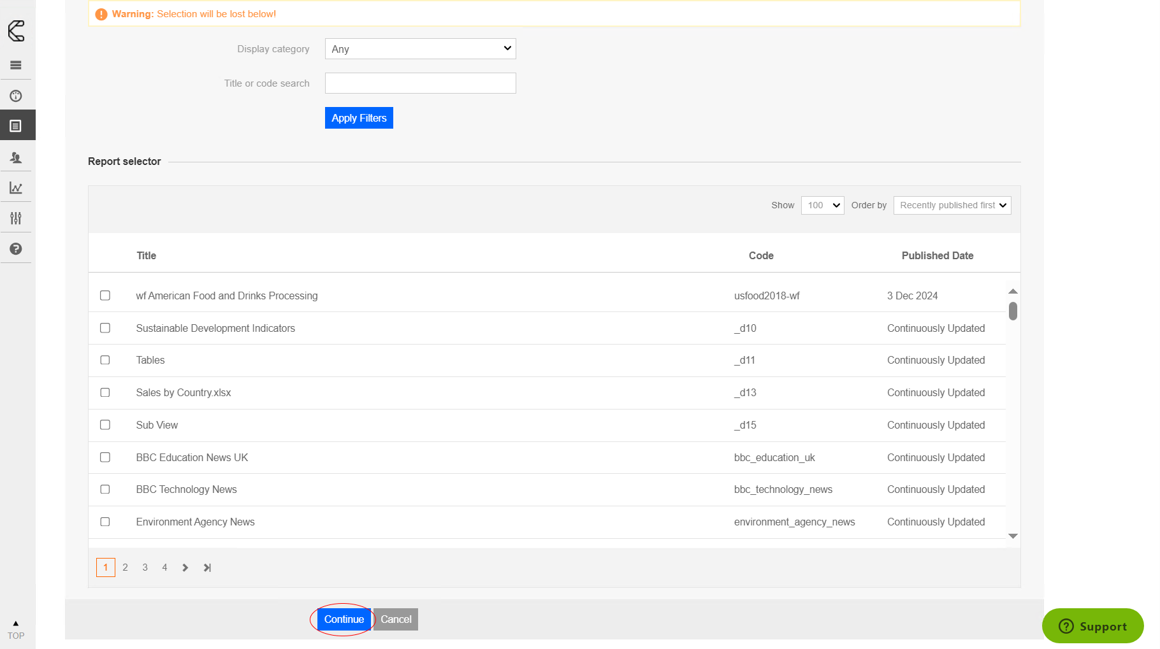1160x649 pixels.
Task: Open the settings sliders icon in sidebar
Action: (16, 218)
